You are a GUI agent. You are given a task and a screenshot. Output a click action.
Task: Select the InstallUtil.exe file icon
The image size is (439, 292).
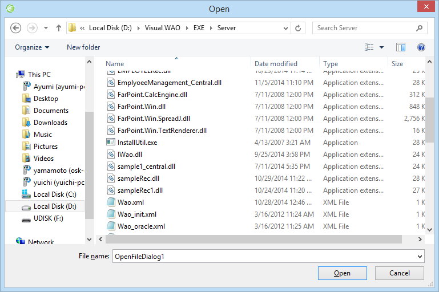(111, 143)
